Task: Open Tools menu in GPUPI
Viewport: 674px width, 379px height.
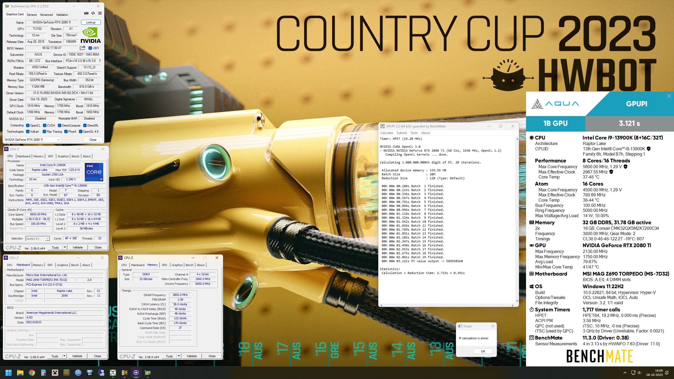Action: [414, 133]
